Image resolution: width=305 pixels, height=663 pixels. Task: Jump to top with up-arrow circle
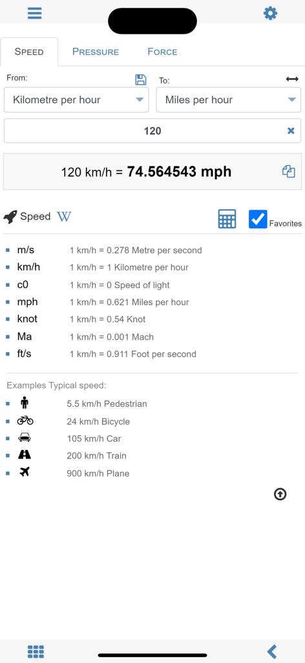pos(280,494)
